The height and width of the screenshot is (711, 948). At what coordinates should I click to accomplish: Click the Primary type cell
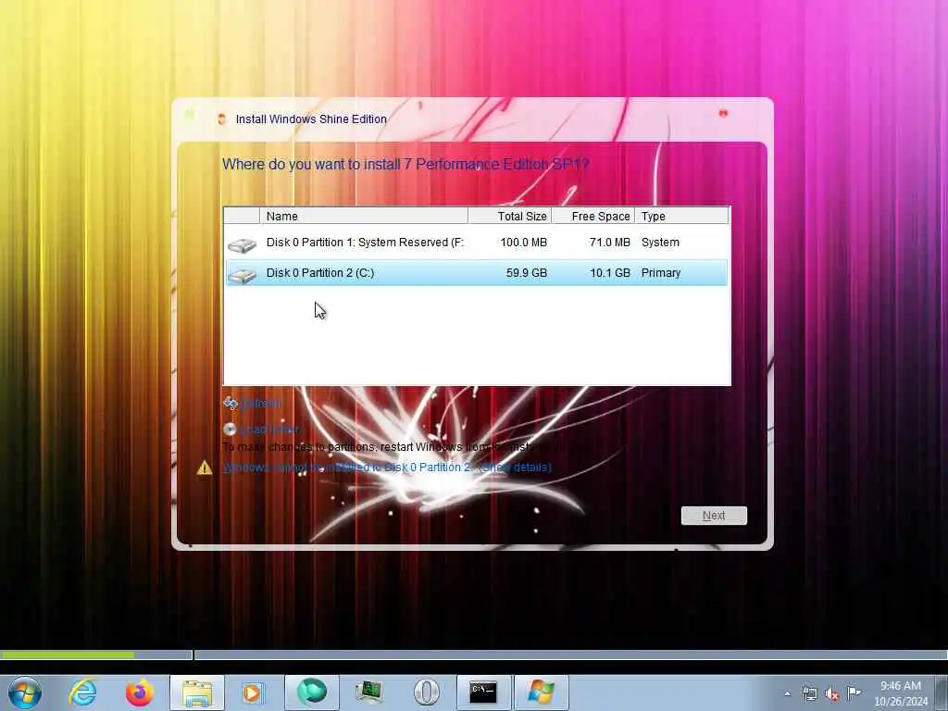661,273
